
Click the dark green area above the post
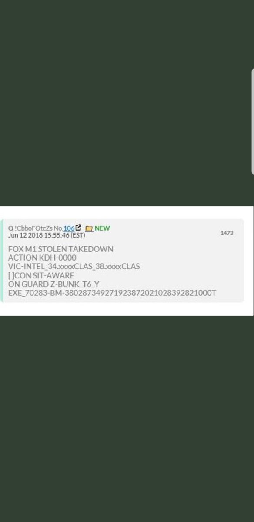click(126, 103)
